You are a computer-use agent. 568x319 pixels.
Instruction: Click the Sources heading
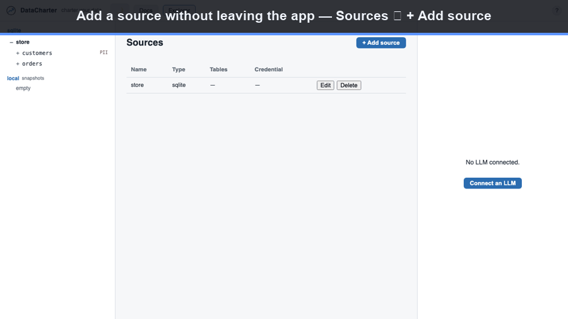pyautogui.click(x=145, y=43)
